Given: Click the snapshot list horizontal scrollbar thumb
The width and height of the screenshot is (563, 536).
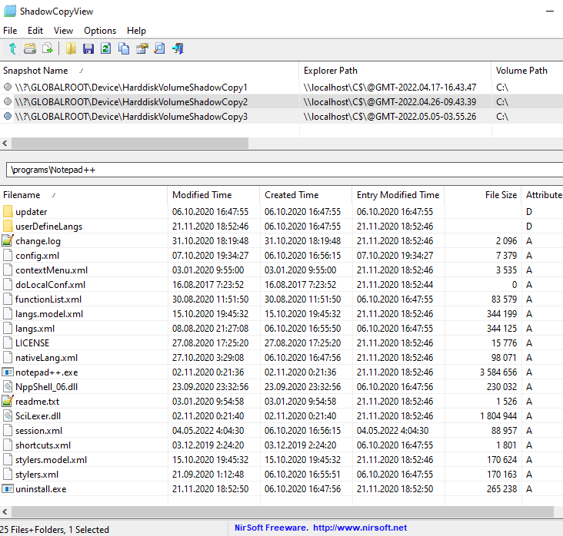Looking at the screenshot, I should point(130,143).
